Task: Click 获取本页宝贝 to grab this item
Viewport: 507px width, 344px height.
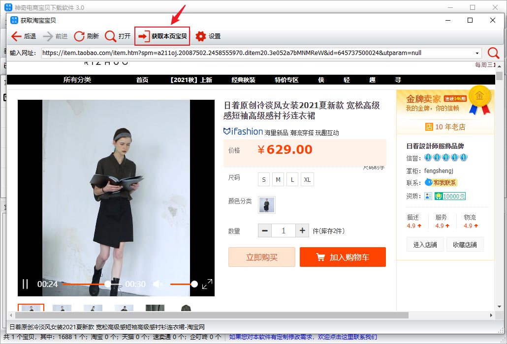Action: (x=162, y=36)
